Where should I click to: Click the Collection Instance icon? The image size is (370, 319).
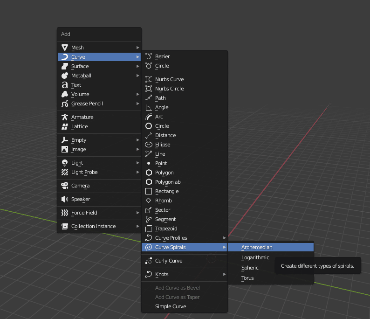(x=65, y=226)
